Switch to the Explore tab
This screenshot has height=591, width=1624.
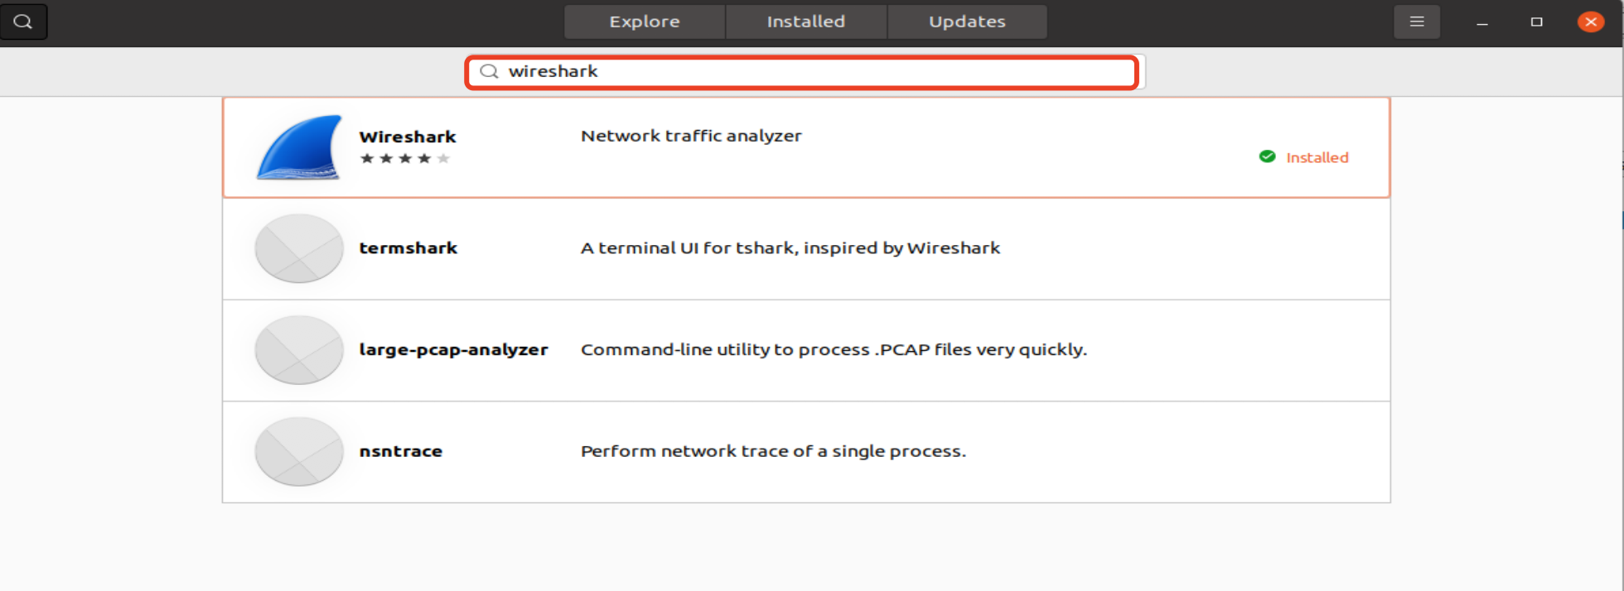645,22
